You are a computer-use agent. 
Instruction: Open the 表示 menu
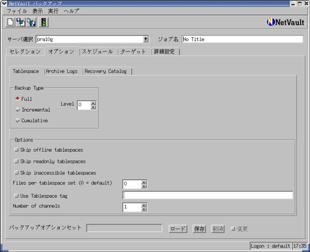37,11
